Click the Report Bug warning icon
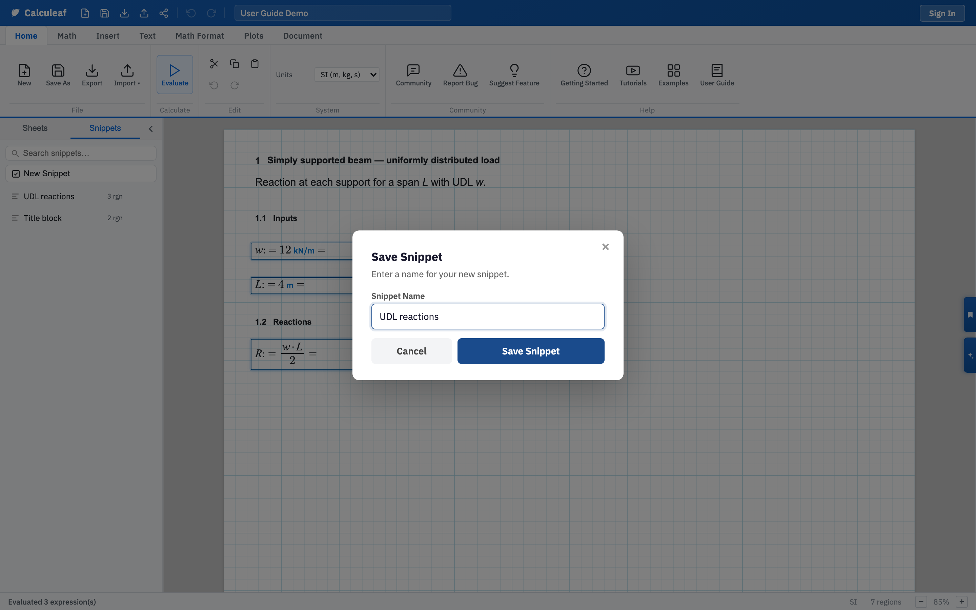 [460, 75]
